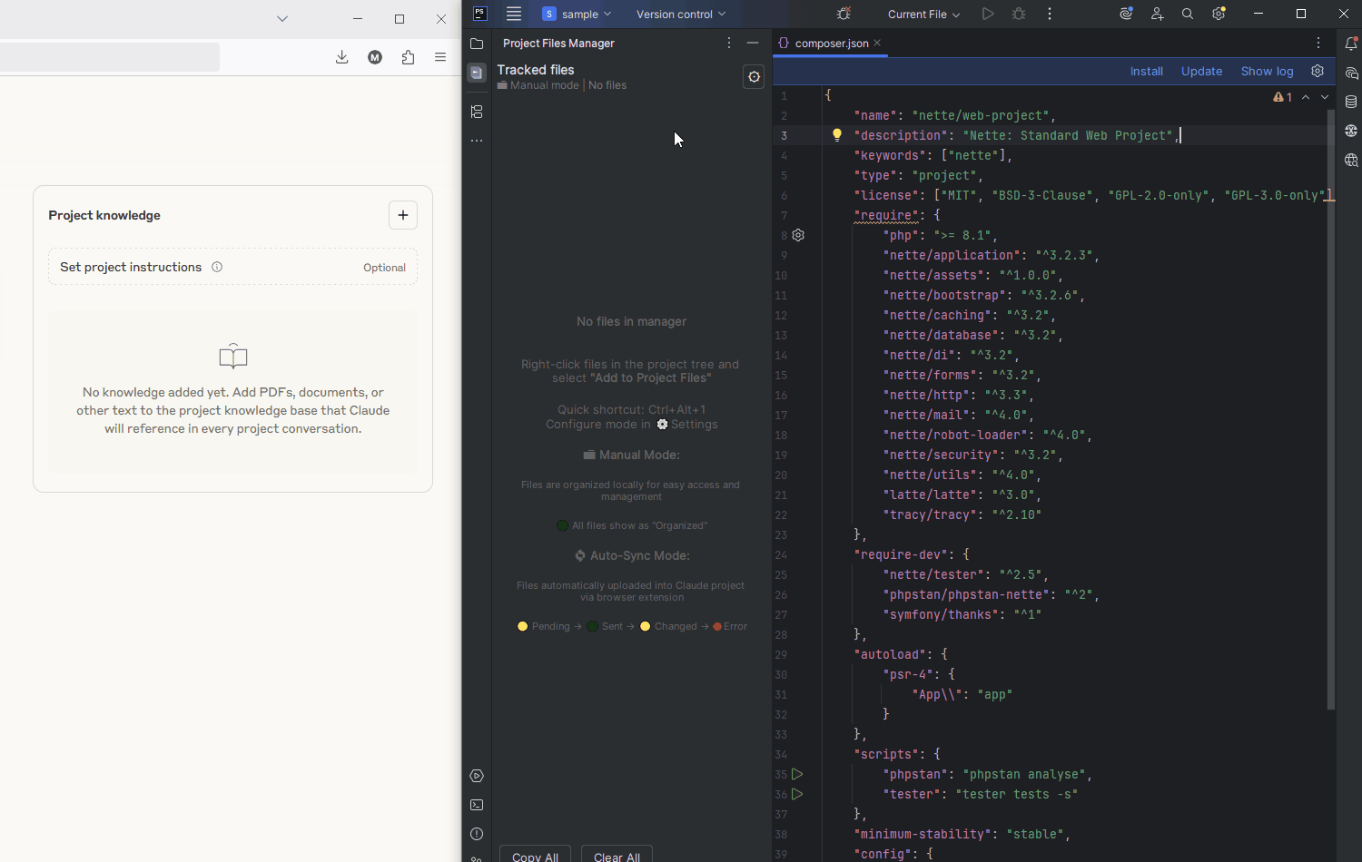
Task: Add project knowledge with plus button
Action: click(x=403, y=215)
